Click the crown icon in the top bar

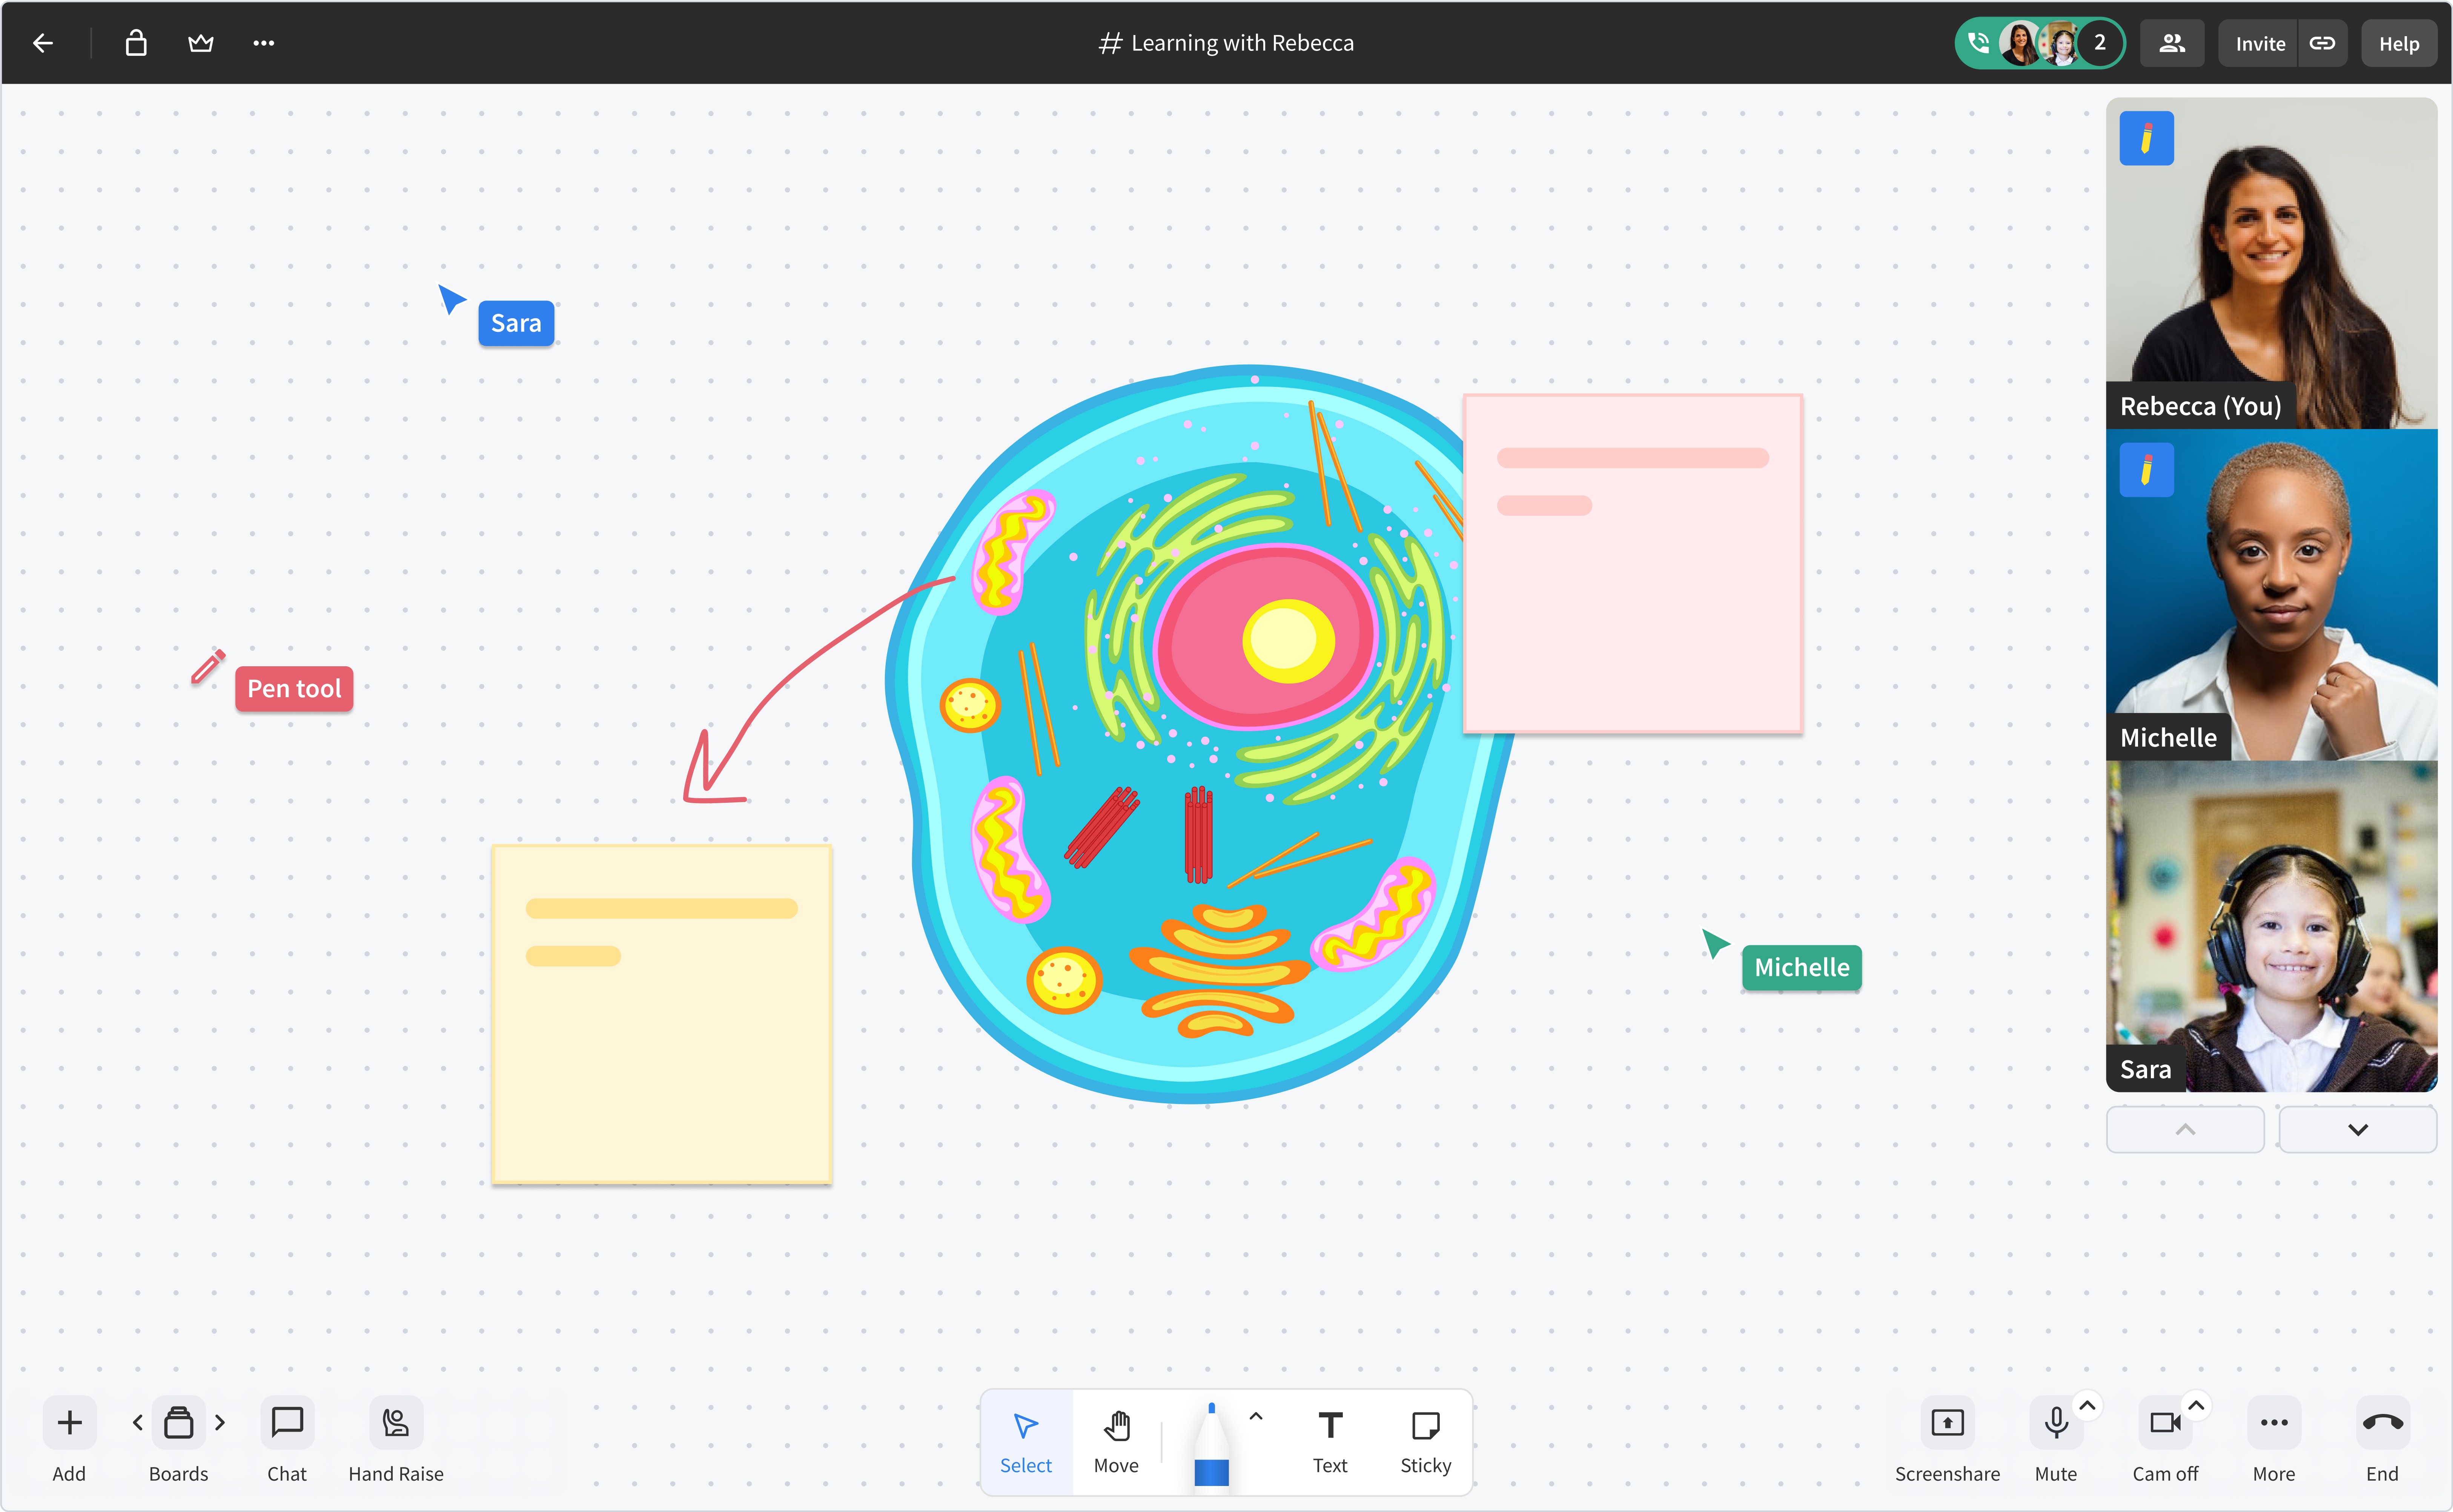[201, 43]
